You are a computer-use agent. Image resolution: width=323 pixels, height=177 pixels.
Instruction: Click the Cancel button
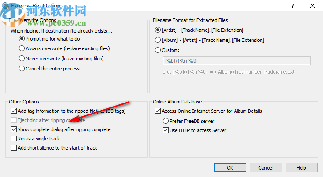coord(266,168)
